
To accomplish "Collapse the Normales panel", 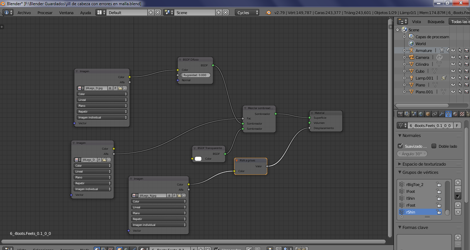I will [400, 136].
